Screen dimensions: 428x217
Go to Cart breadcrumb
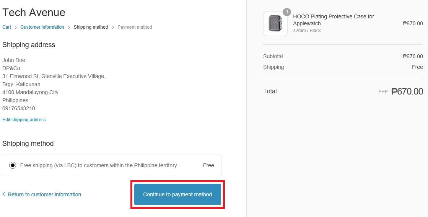click(7, 27)
